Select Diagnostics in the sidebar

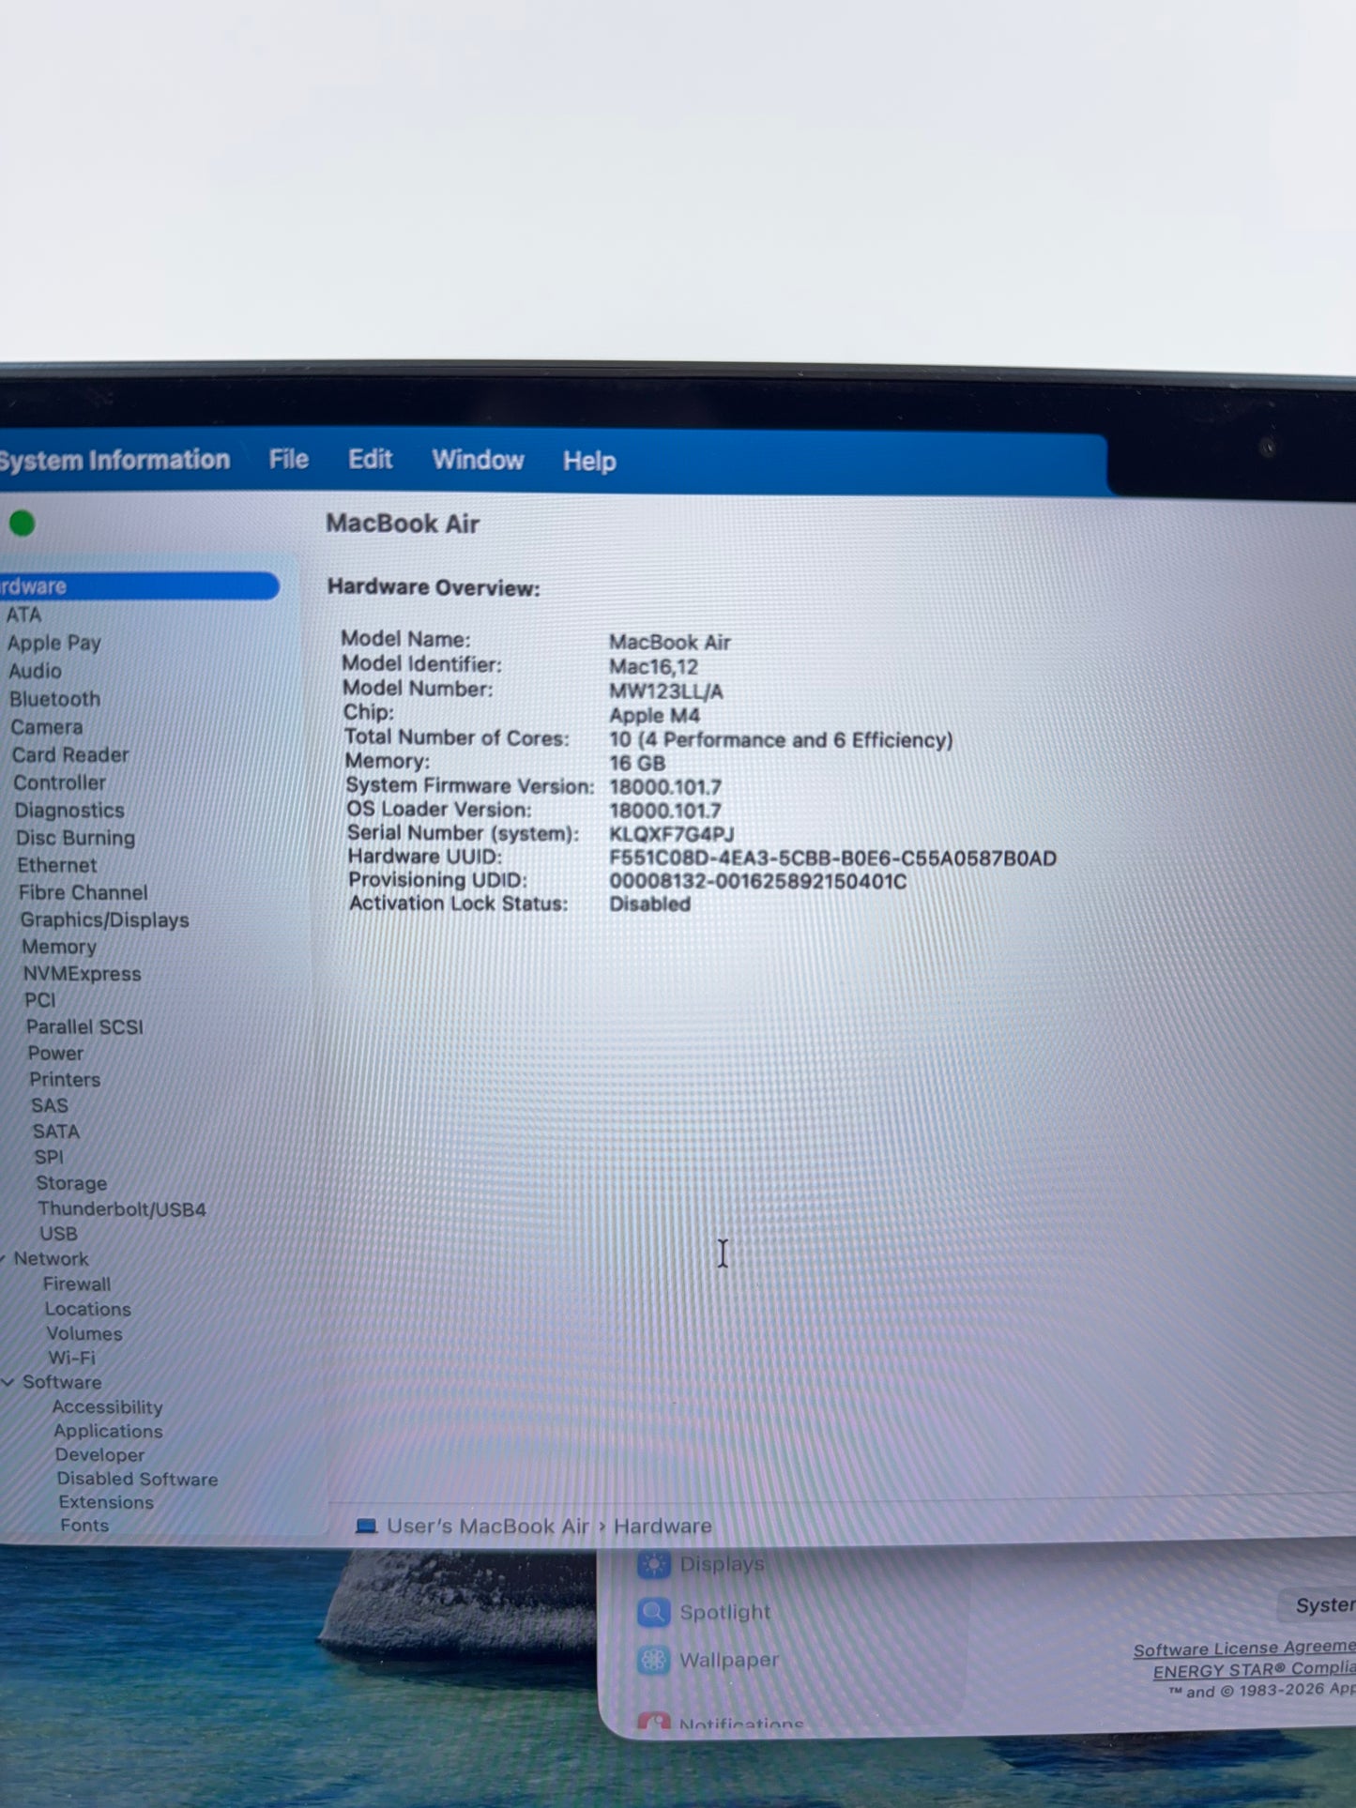click(x=69, y=810)
